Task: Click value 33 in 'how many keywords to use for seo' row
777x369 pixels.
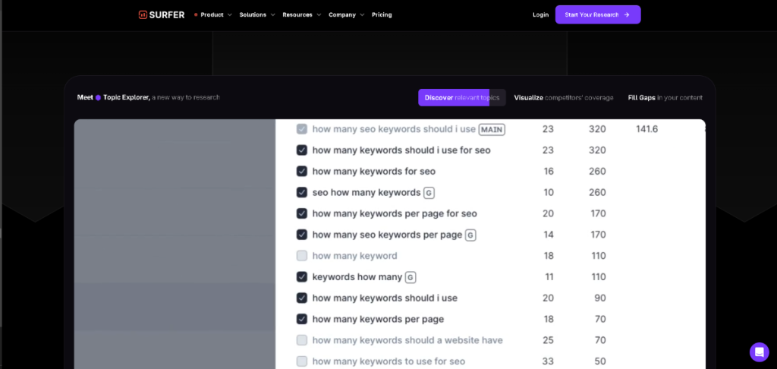Action: click(x=548, y=361)
